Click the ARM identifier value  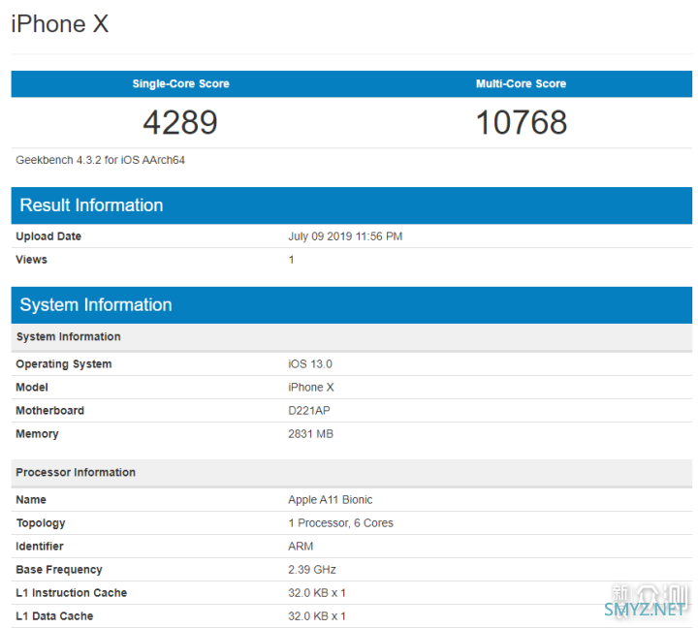301,546
